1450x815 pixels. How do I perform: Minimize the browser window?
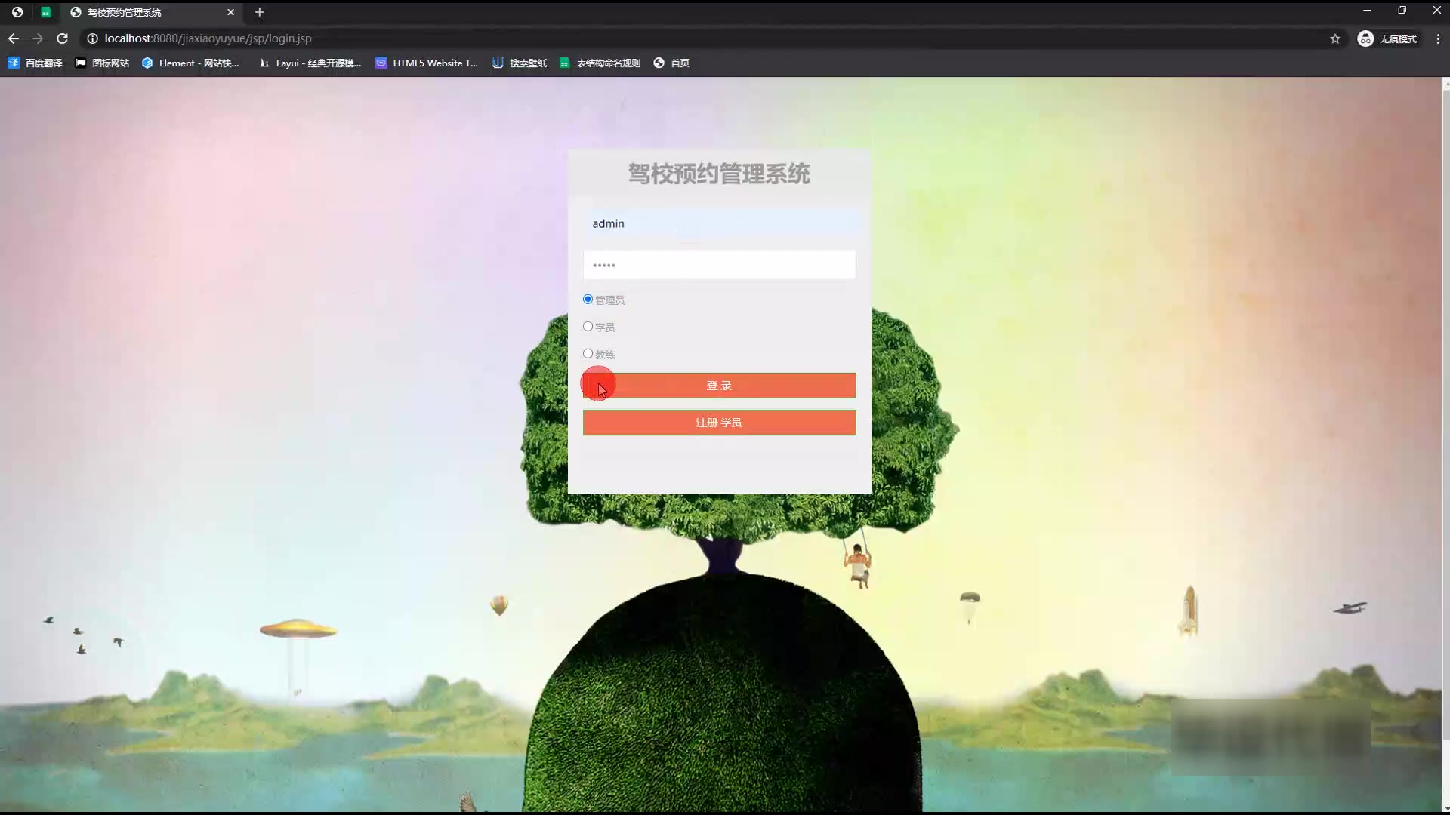[x=1367, y=11]
